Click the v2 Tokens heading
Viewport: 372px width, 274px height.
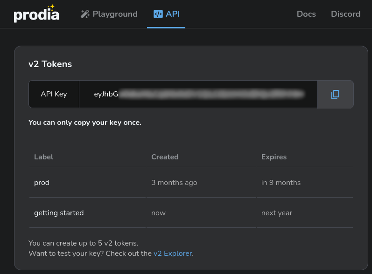tap(50, 64)
